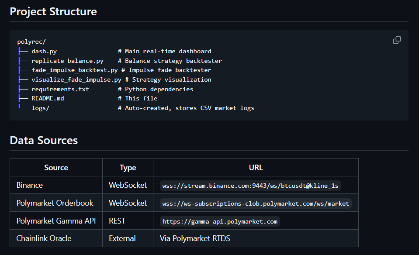Select requirements.txt in the file tree
This screenshot has width=419, height=255.
pyautogui.click(x=60, y=89)
